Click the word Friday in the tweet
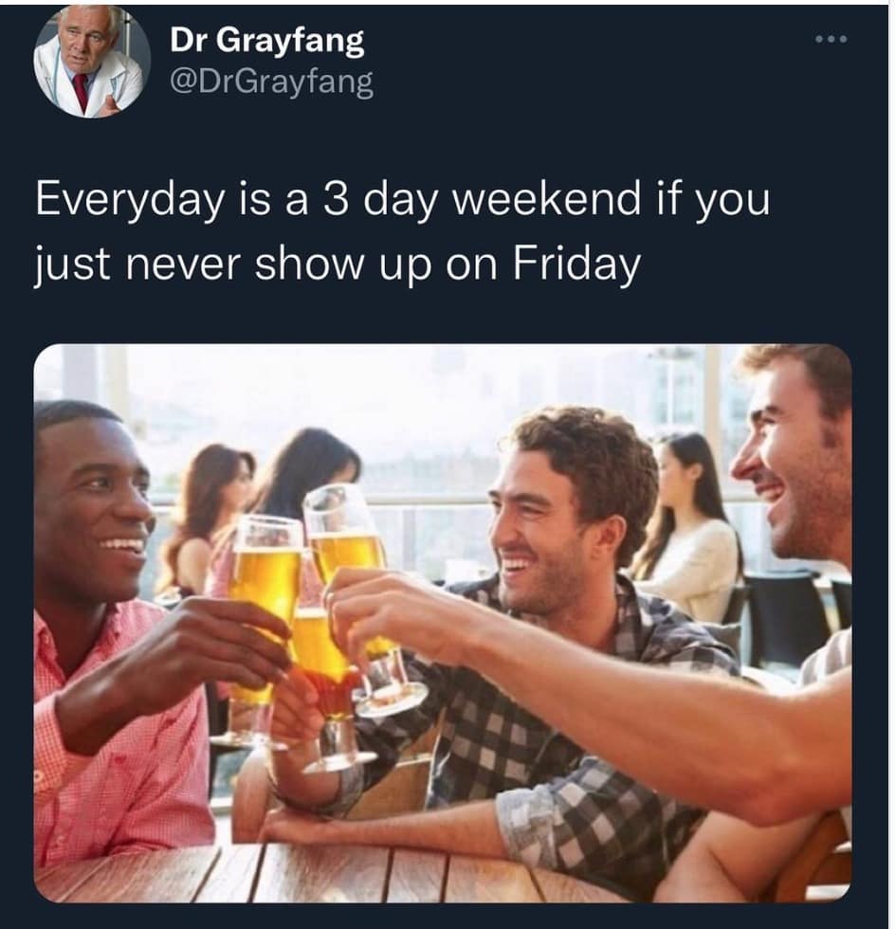The height and width of the screenshot is (929, 895). point(576,264)
